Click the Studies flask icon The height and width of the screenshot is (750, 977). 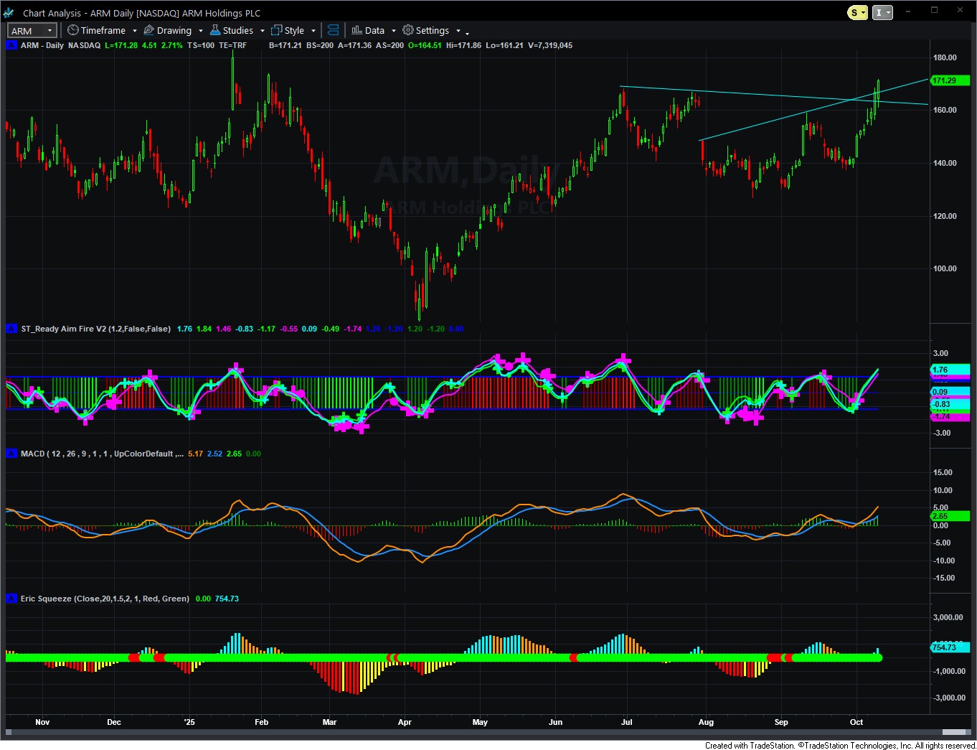pyautogui.click(x=214, y=30)
